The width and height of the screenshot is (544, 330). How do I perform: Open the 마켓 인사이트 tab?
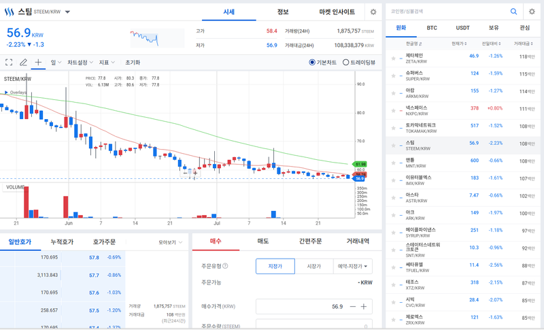pyautogui.click(x=337, y=12)
